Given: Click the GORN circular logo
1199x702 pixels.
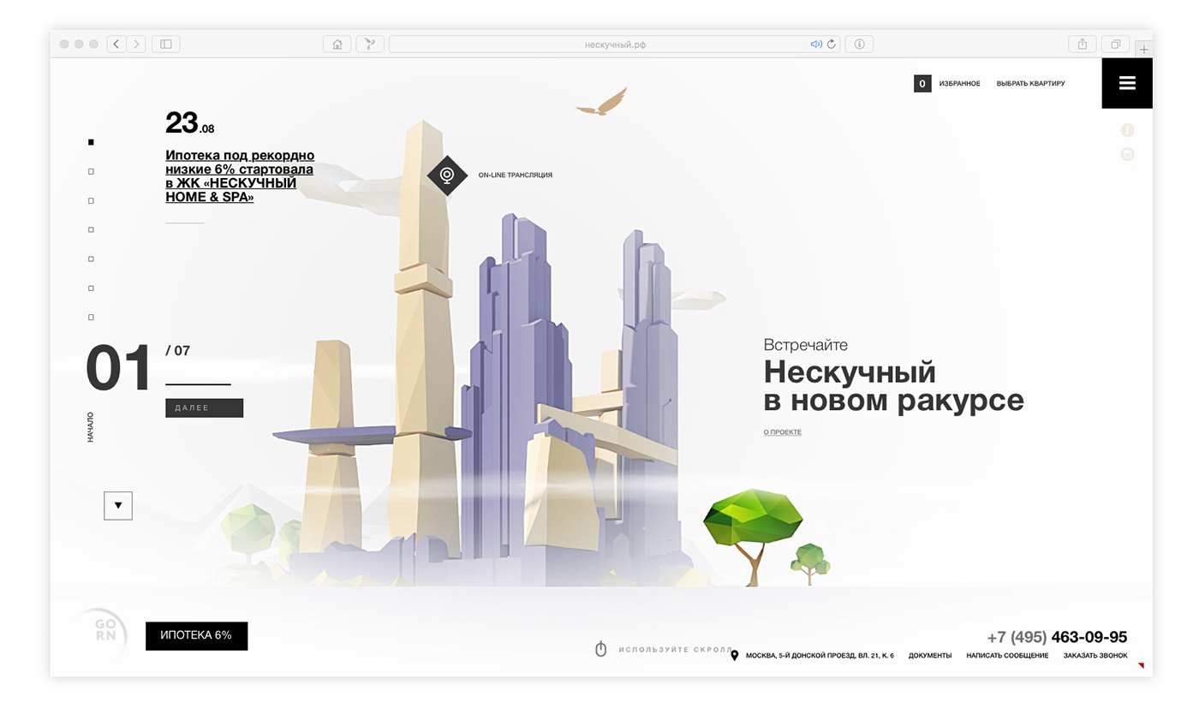Looking at the screenshot, I should [x=105, y=633].
